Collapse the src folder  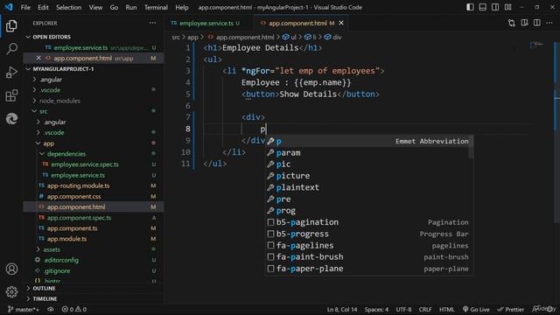pos(94,111)
